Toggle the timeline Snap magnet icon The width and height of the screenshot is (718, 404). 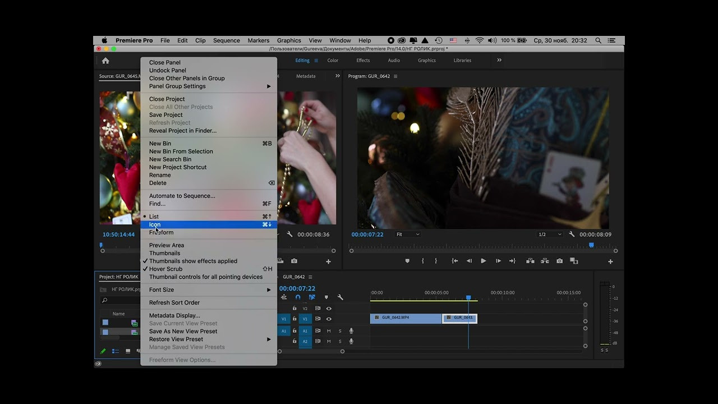298,297
